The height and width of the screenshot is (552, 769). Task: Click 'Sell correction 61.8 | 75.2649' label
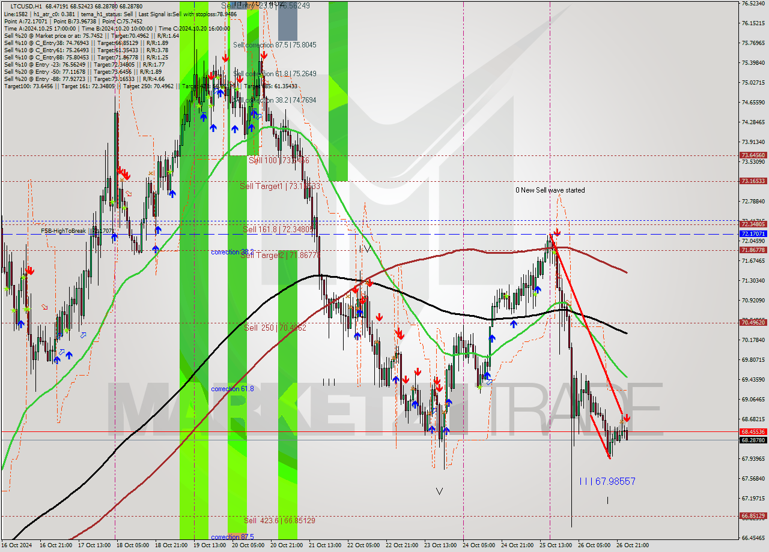[275, 74]
